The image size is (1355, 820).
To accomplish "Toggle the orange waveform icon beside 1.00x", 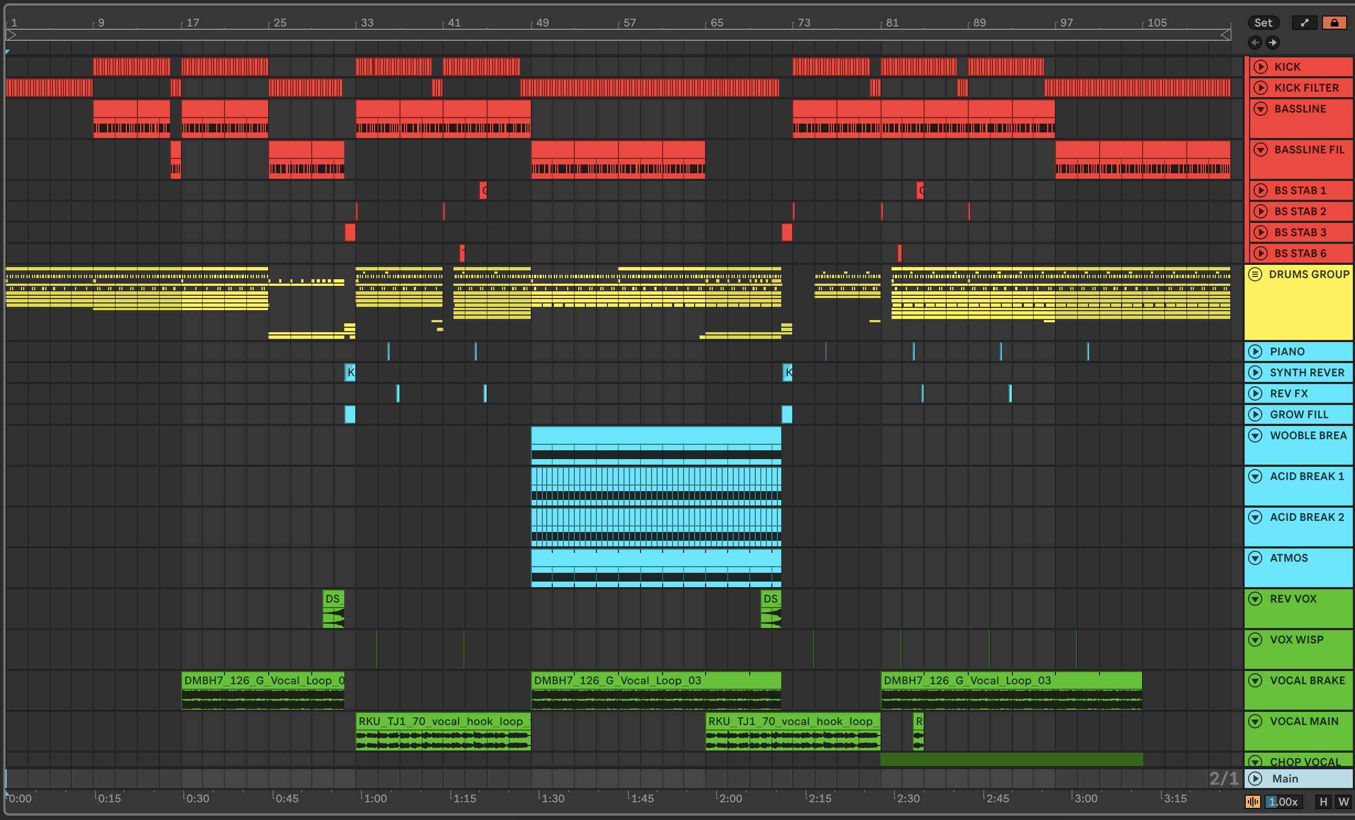I will coord(1253,802).
